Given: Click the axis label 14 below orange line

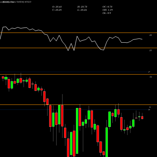Looking at the screenshot, I should tap(150, 77).
